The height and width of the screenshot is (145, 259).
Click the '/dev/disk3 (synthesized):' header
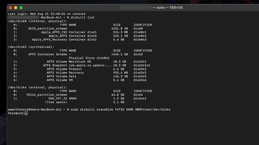click(x=31, y=47)
